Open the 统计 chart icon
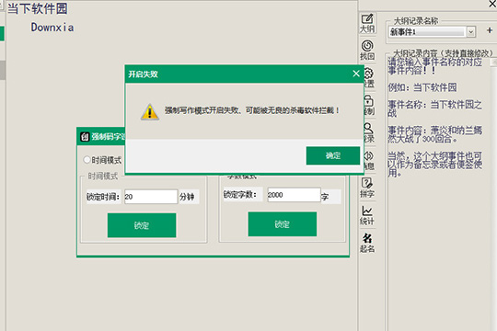This screenshot has height=331, width=497. [367, 215]
